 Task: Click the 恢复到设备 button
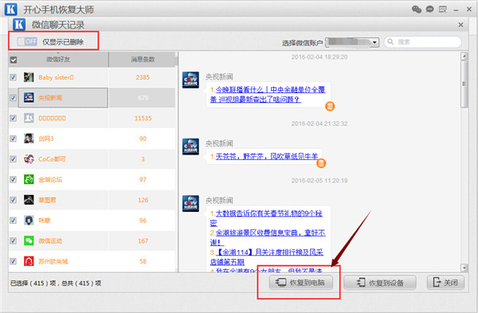[x=380, y=283]
